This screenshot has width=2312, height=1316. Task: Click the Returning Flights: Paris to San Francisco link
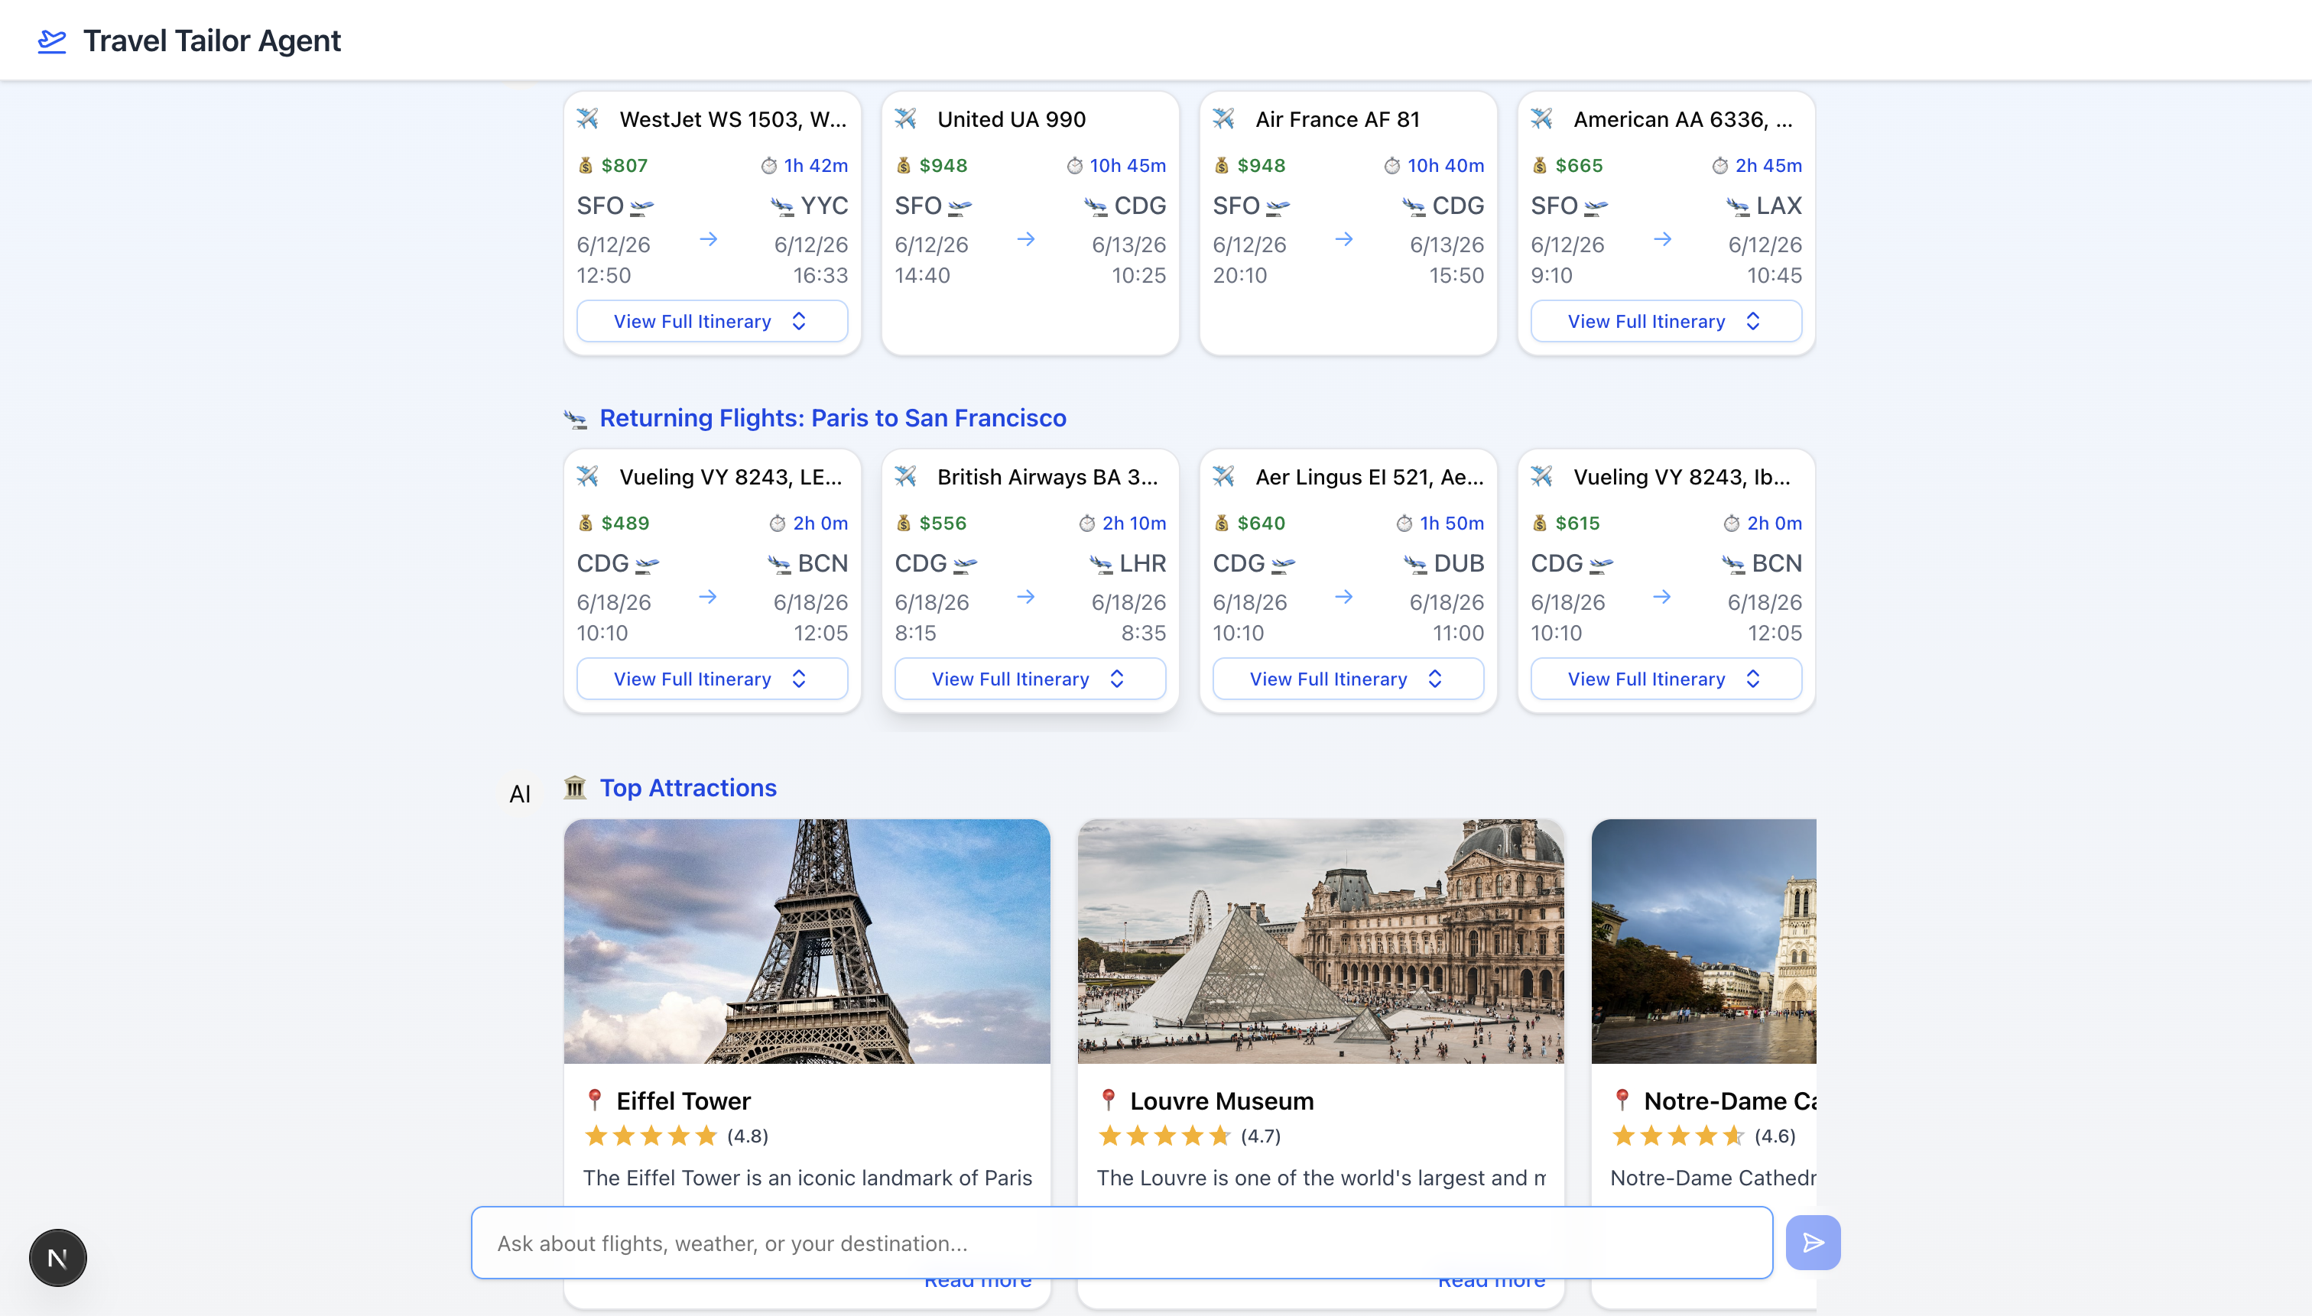pyautogui.click(x=833, y=417)
